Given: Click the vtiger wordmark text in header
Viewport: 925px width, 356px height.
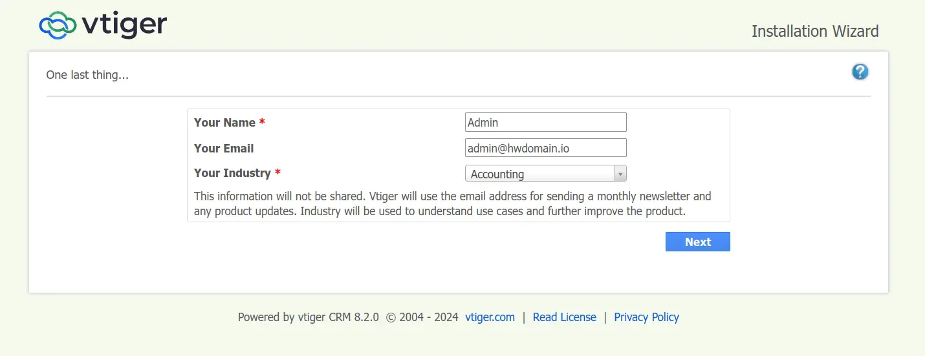Looking at the screenshot, I should [x=124, y=25].
